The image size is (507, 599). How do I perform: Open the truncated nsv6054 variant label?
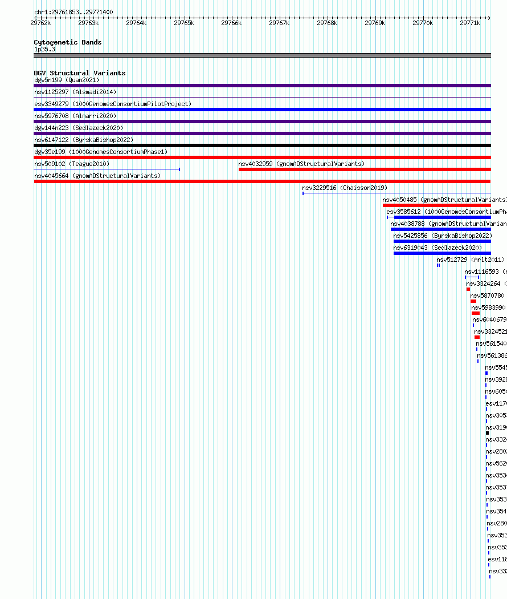pyautogui.click(x=496, y=391)
